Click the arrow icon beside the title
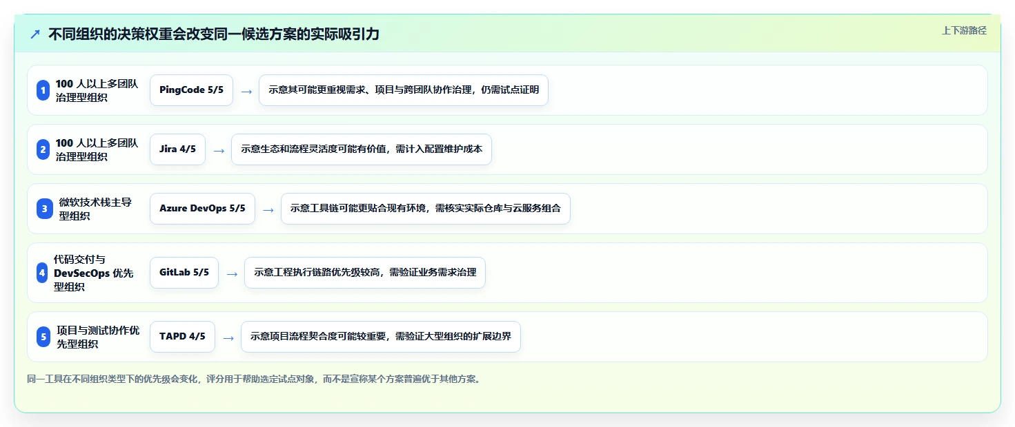The image size is (1015, 427). pos(35,34)
